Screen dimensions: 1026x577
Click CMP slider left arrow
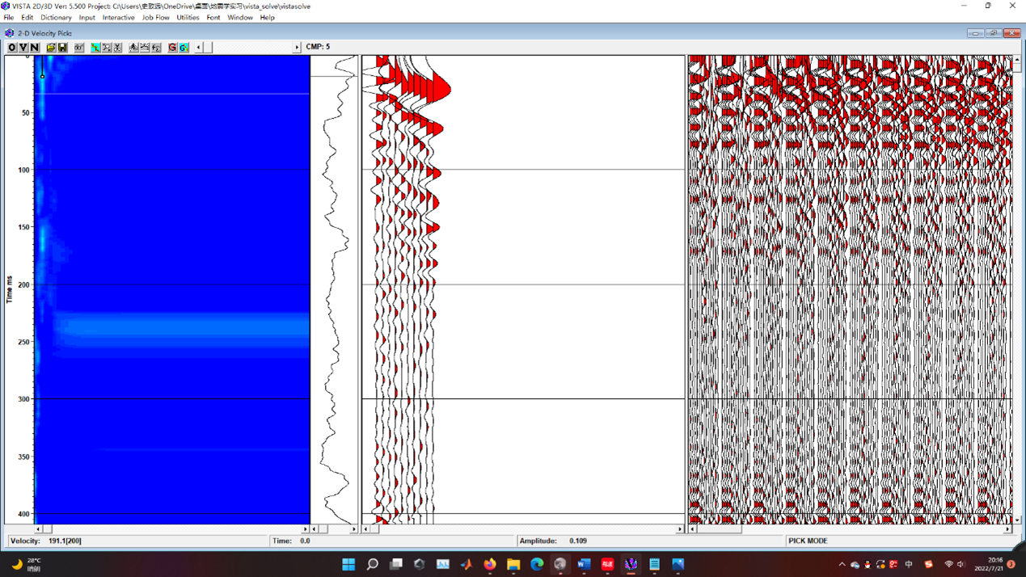pyautogui.click(x=199, y=48)
